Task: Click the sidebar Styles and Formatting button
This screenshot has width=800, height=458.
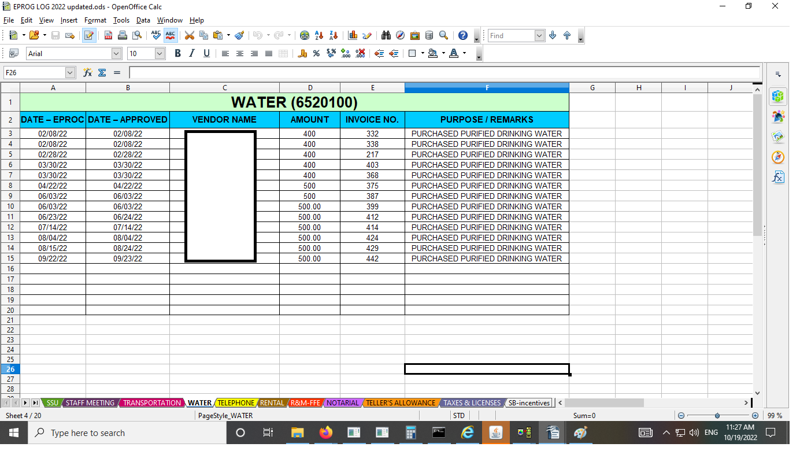Action: click(779, 116)
